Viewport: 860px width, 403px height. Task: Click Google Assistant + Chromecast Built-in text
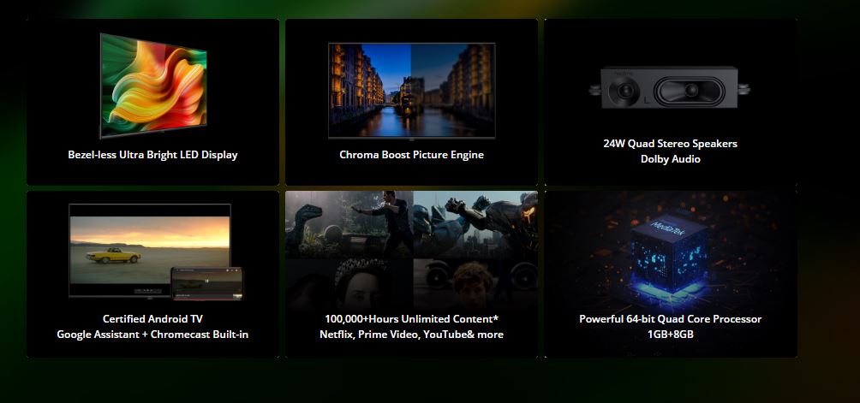(152, 335)
